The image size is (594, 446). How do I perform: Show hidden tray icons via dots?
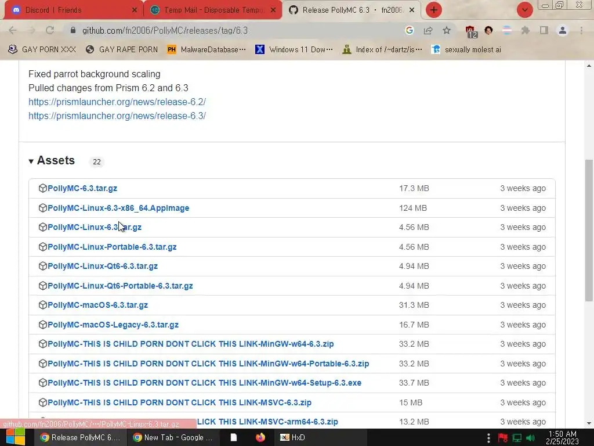tap(488, 438)
